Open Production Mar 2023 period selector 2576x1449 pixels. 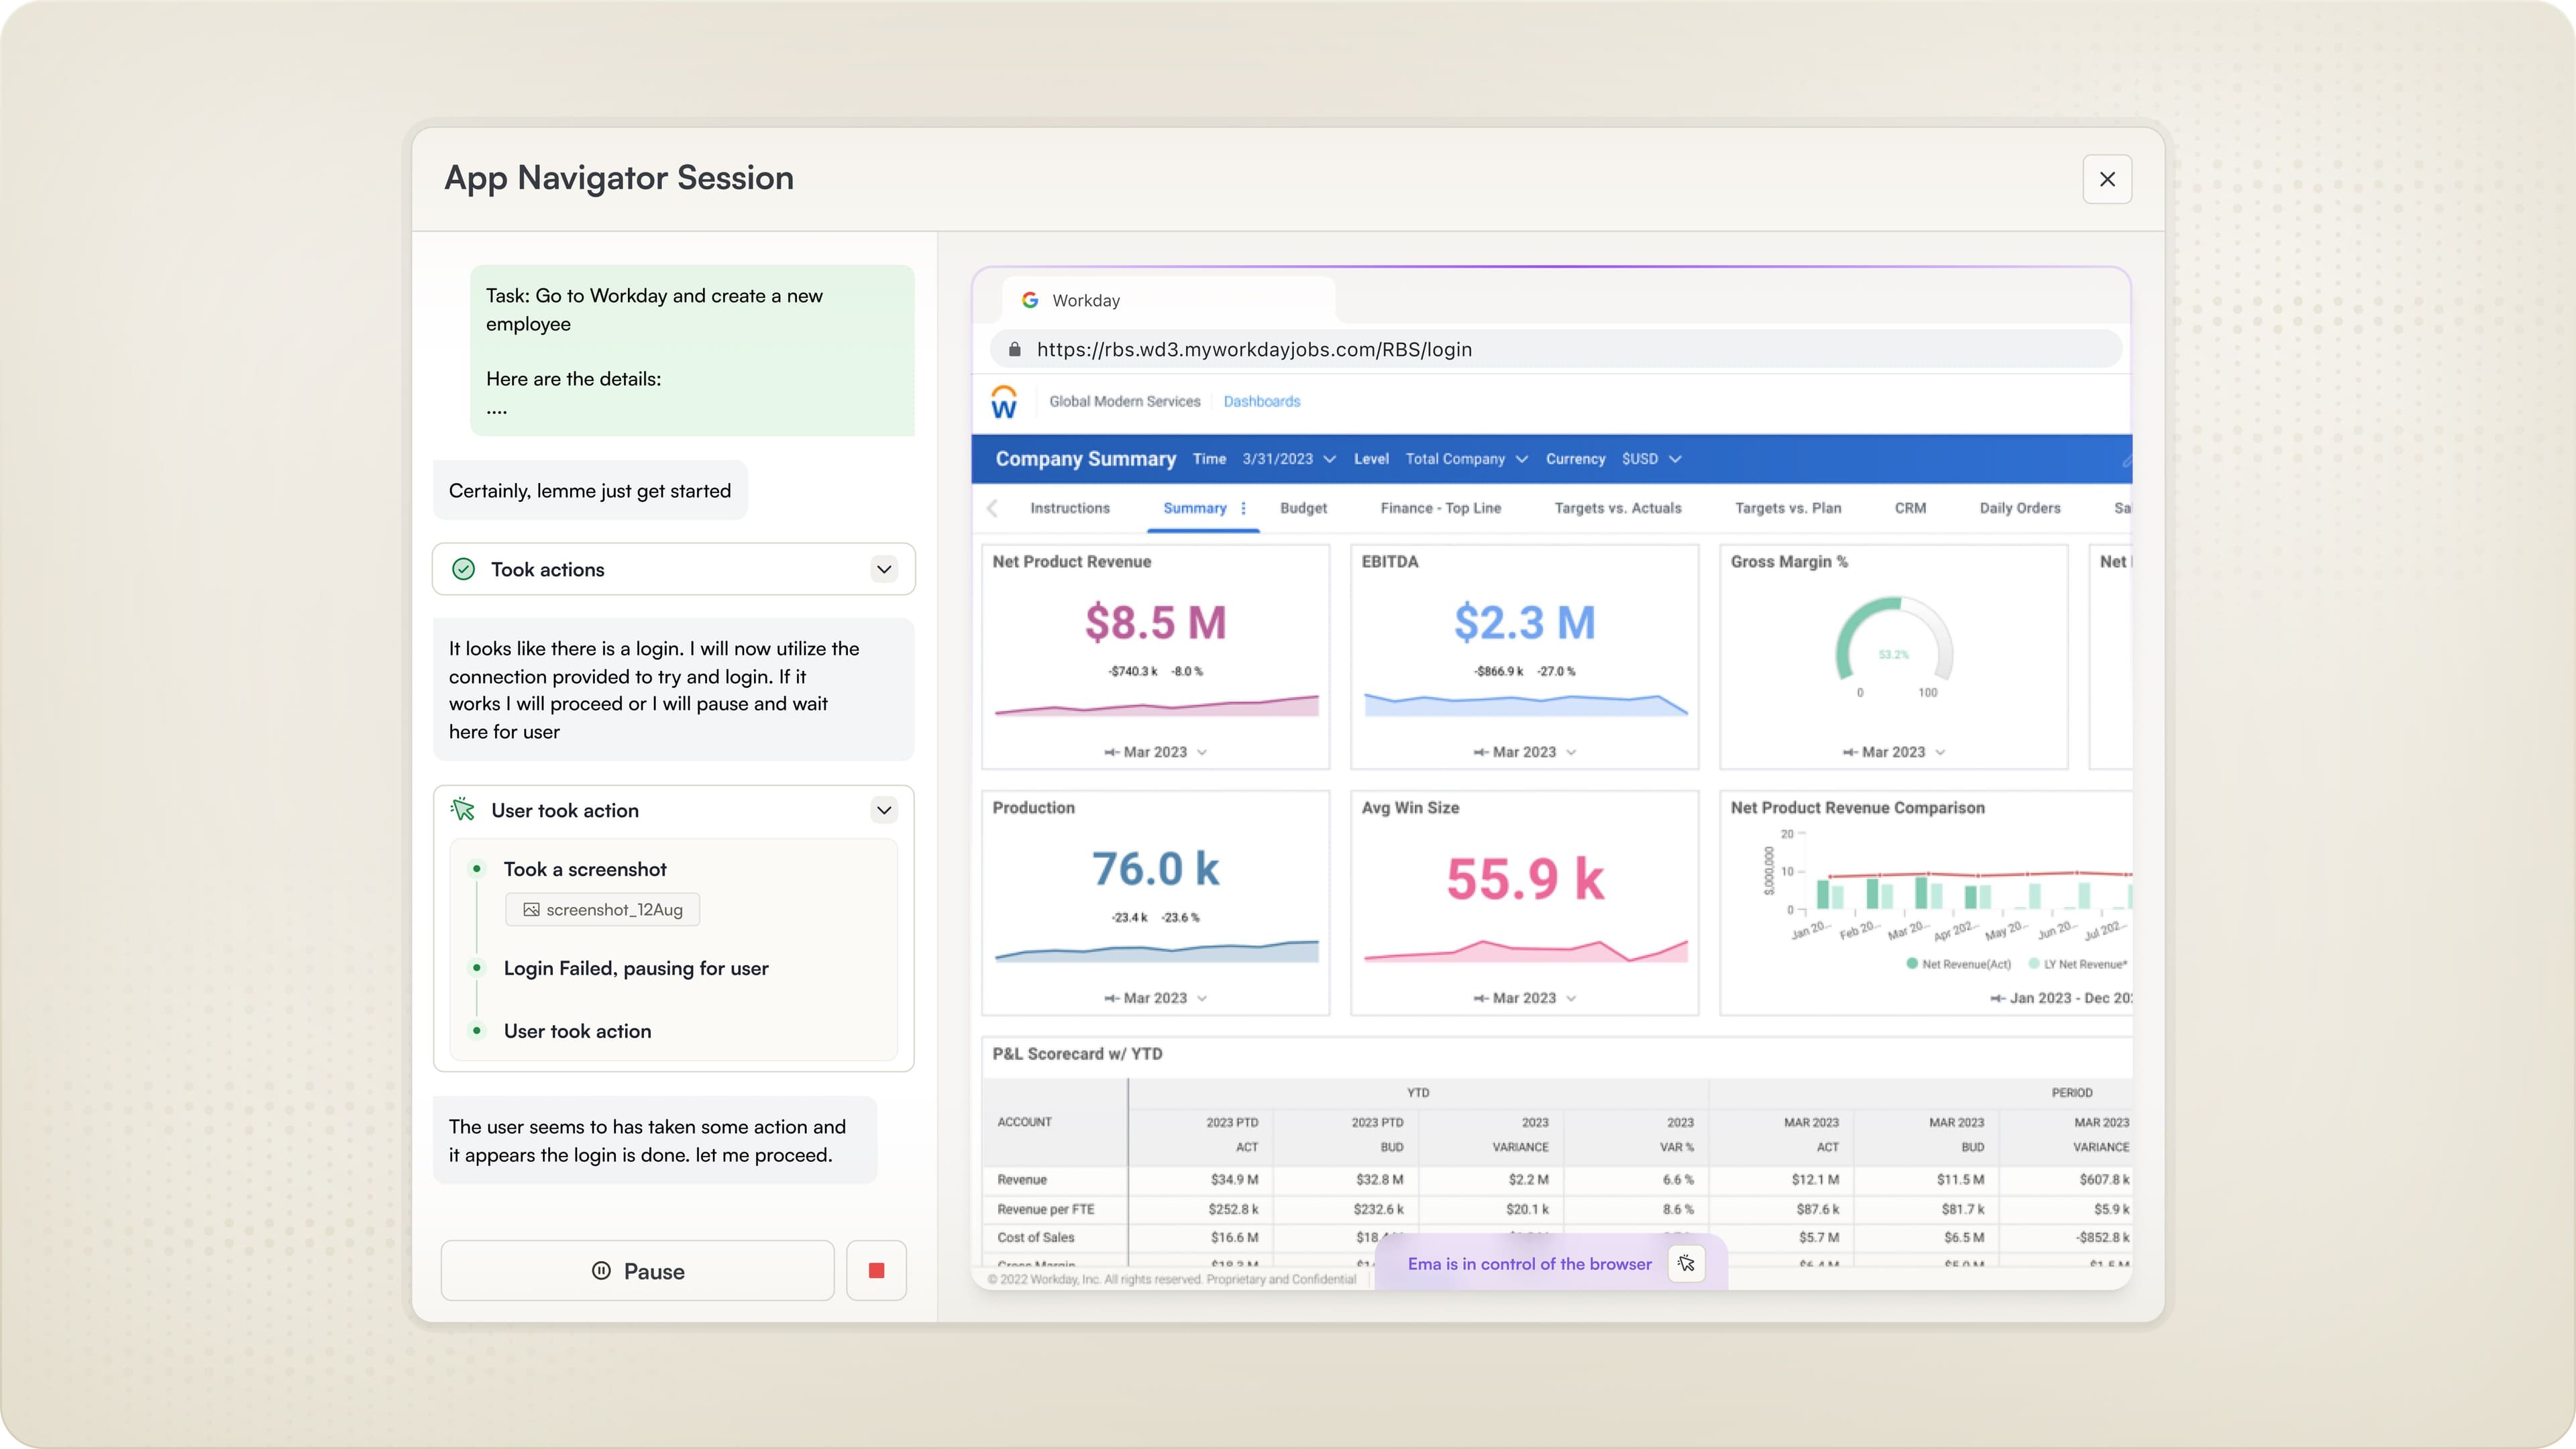tap(1155, 998)
